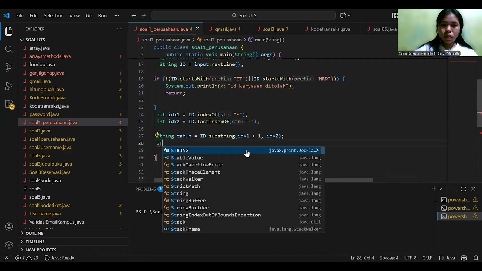482x271 pixels.
Task: Choose String java.lang suggestion
Action: tap(243, 193)
